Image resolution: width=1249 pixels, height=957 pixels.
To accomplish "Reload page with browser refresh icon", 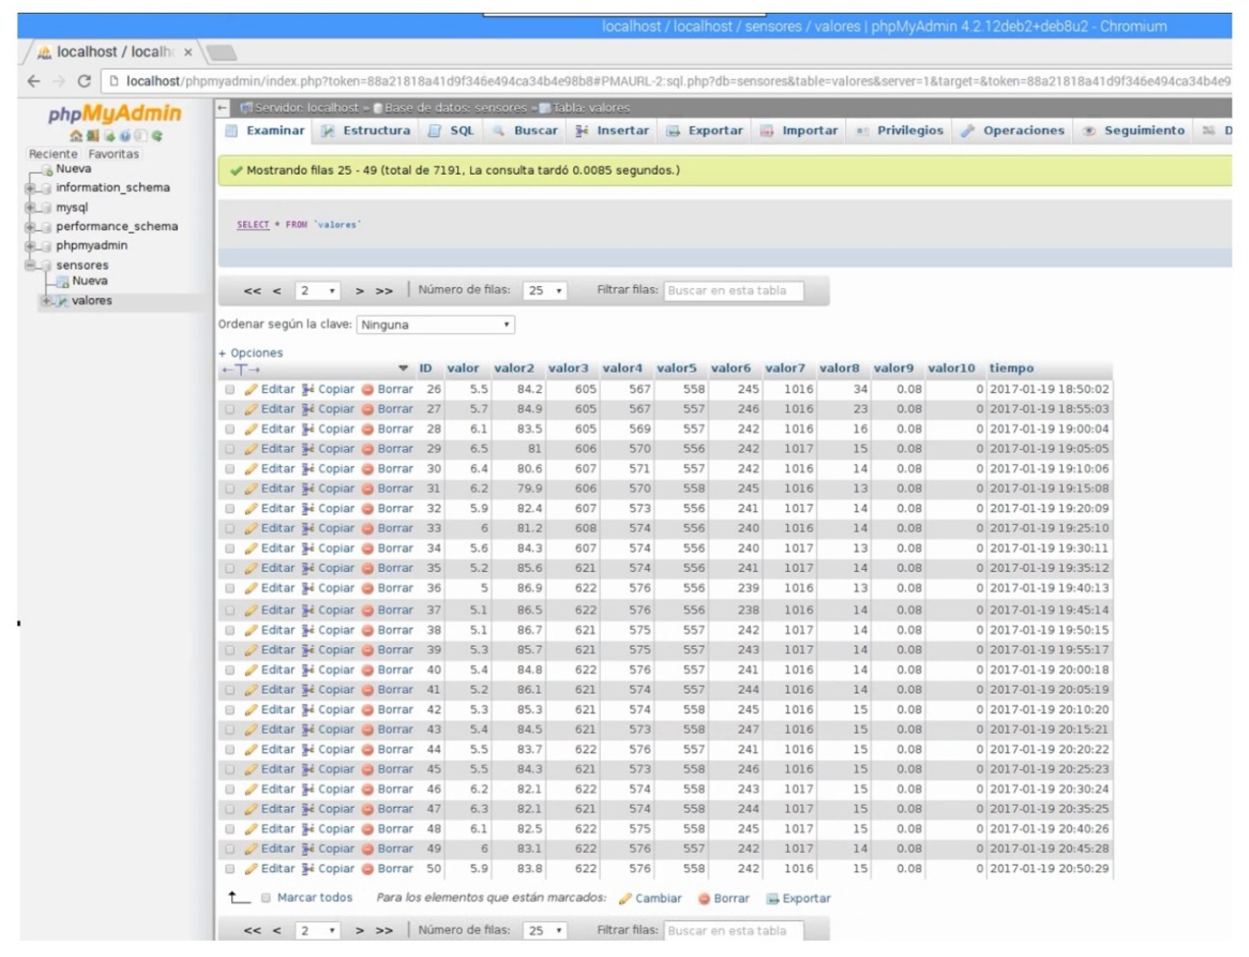I will (84, 81).
